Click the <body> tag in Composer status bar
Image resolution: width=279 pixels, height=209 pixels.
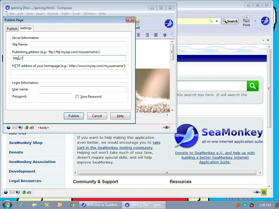click(43, 128)
